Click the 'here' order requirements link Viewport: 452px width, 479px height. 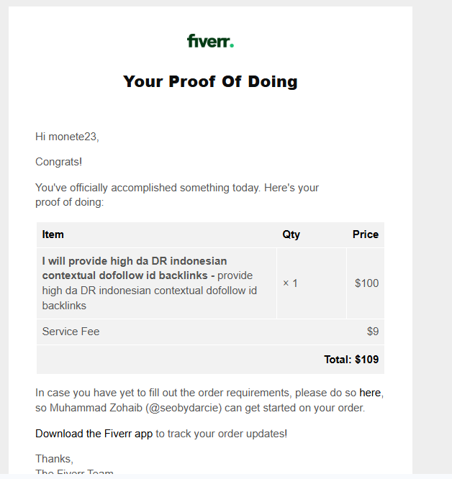(x=370, y=393)
